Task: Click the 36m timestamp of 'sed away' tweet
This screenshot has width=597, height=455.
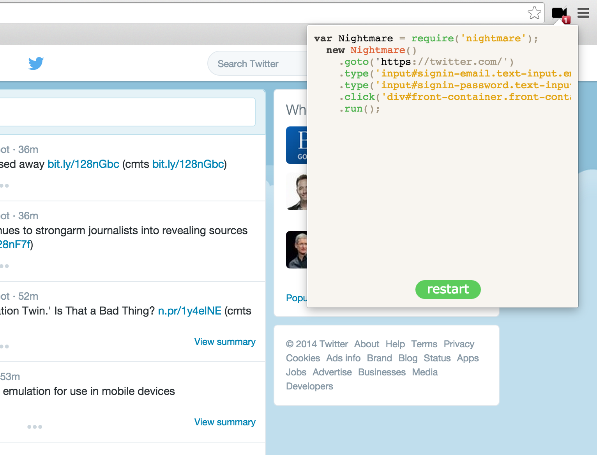Action: 28,149
